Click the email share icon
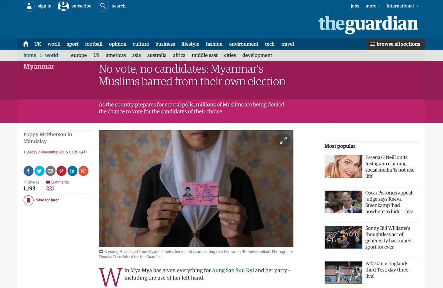This screenshot has height=288, width=443. tap(50, 171)
